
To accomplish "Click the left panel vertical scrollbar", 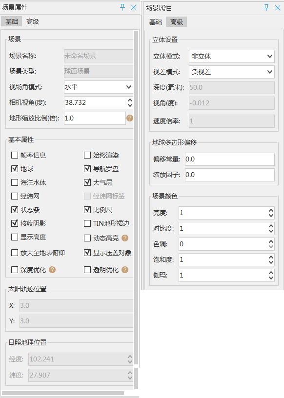I will click(136, 198).
